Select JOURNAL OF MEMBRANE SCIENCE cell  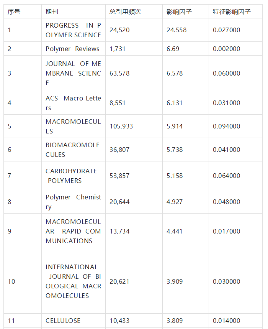(74, 73)
